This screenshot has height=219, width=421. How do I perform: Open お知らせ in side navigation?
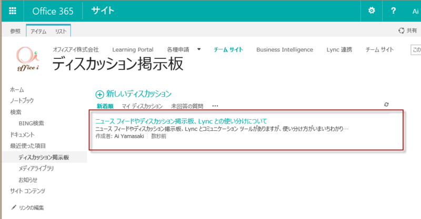point(28,180)
